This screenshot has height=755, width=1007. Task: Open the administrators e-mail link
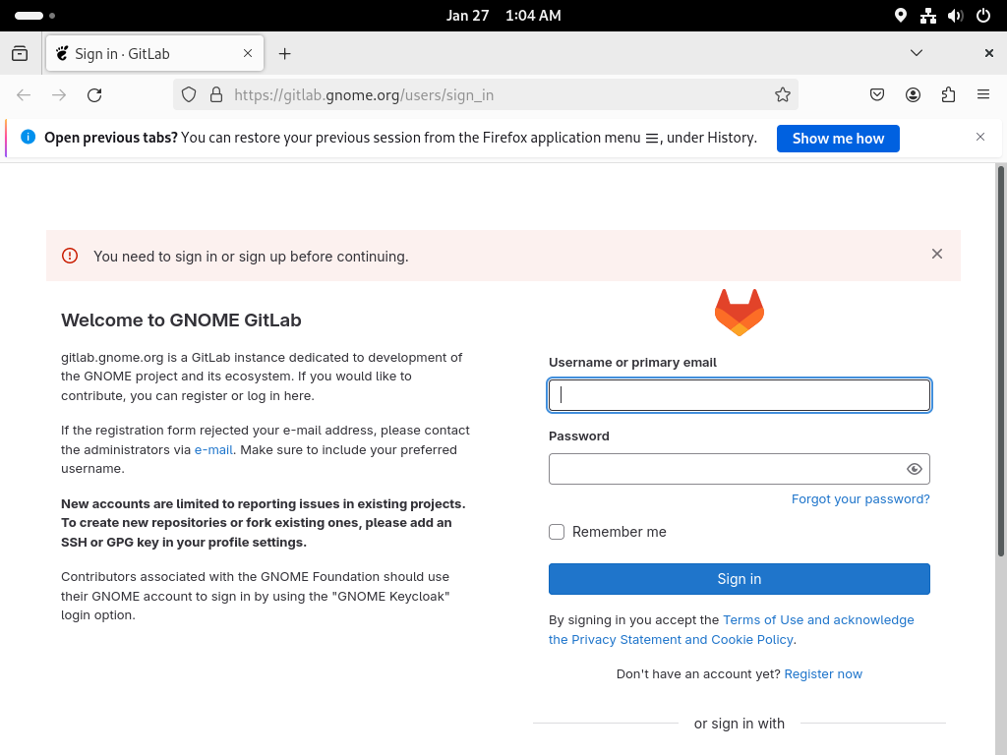click(x=213, y=450)
